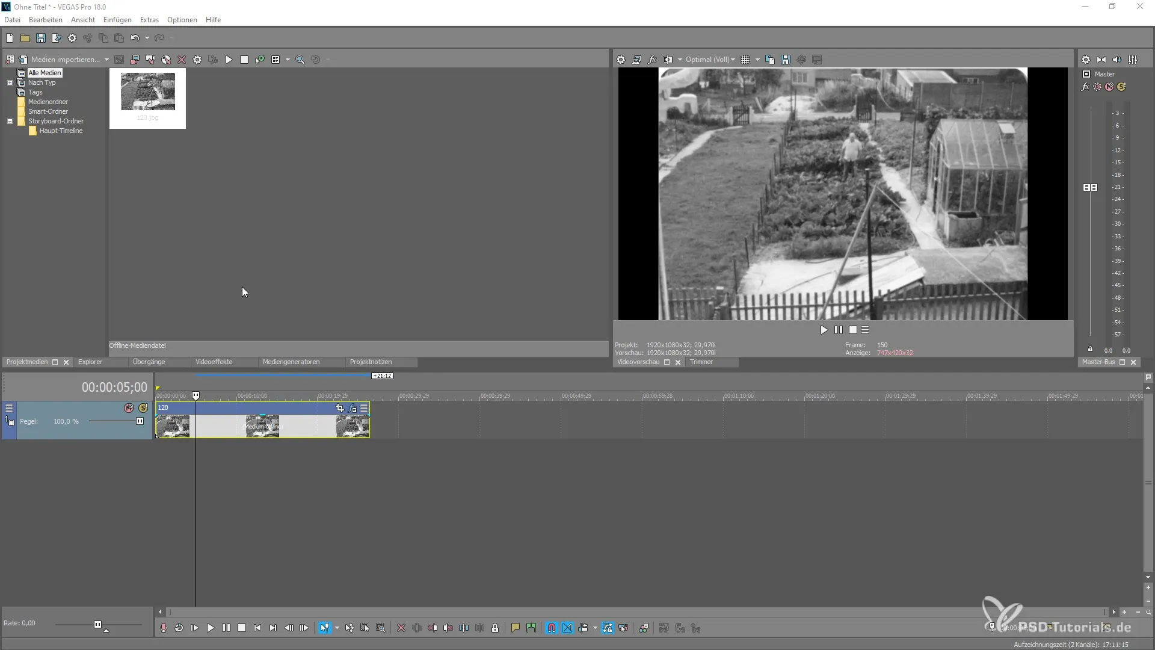
Task: Toggle automatic crossfades button
Action: click(x=567, y=628)
